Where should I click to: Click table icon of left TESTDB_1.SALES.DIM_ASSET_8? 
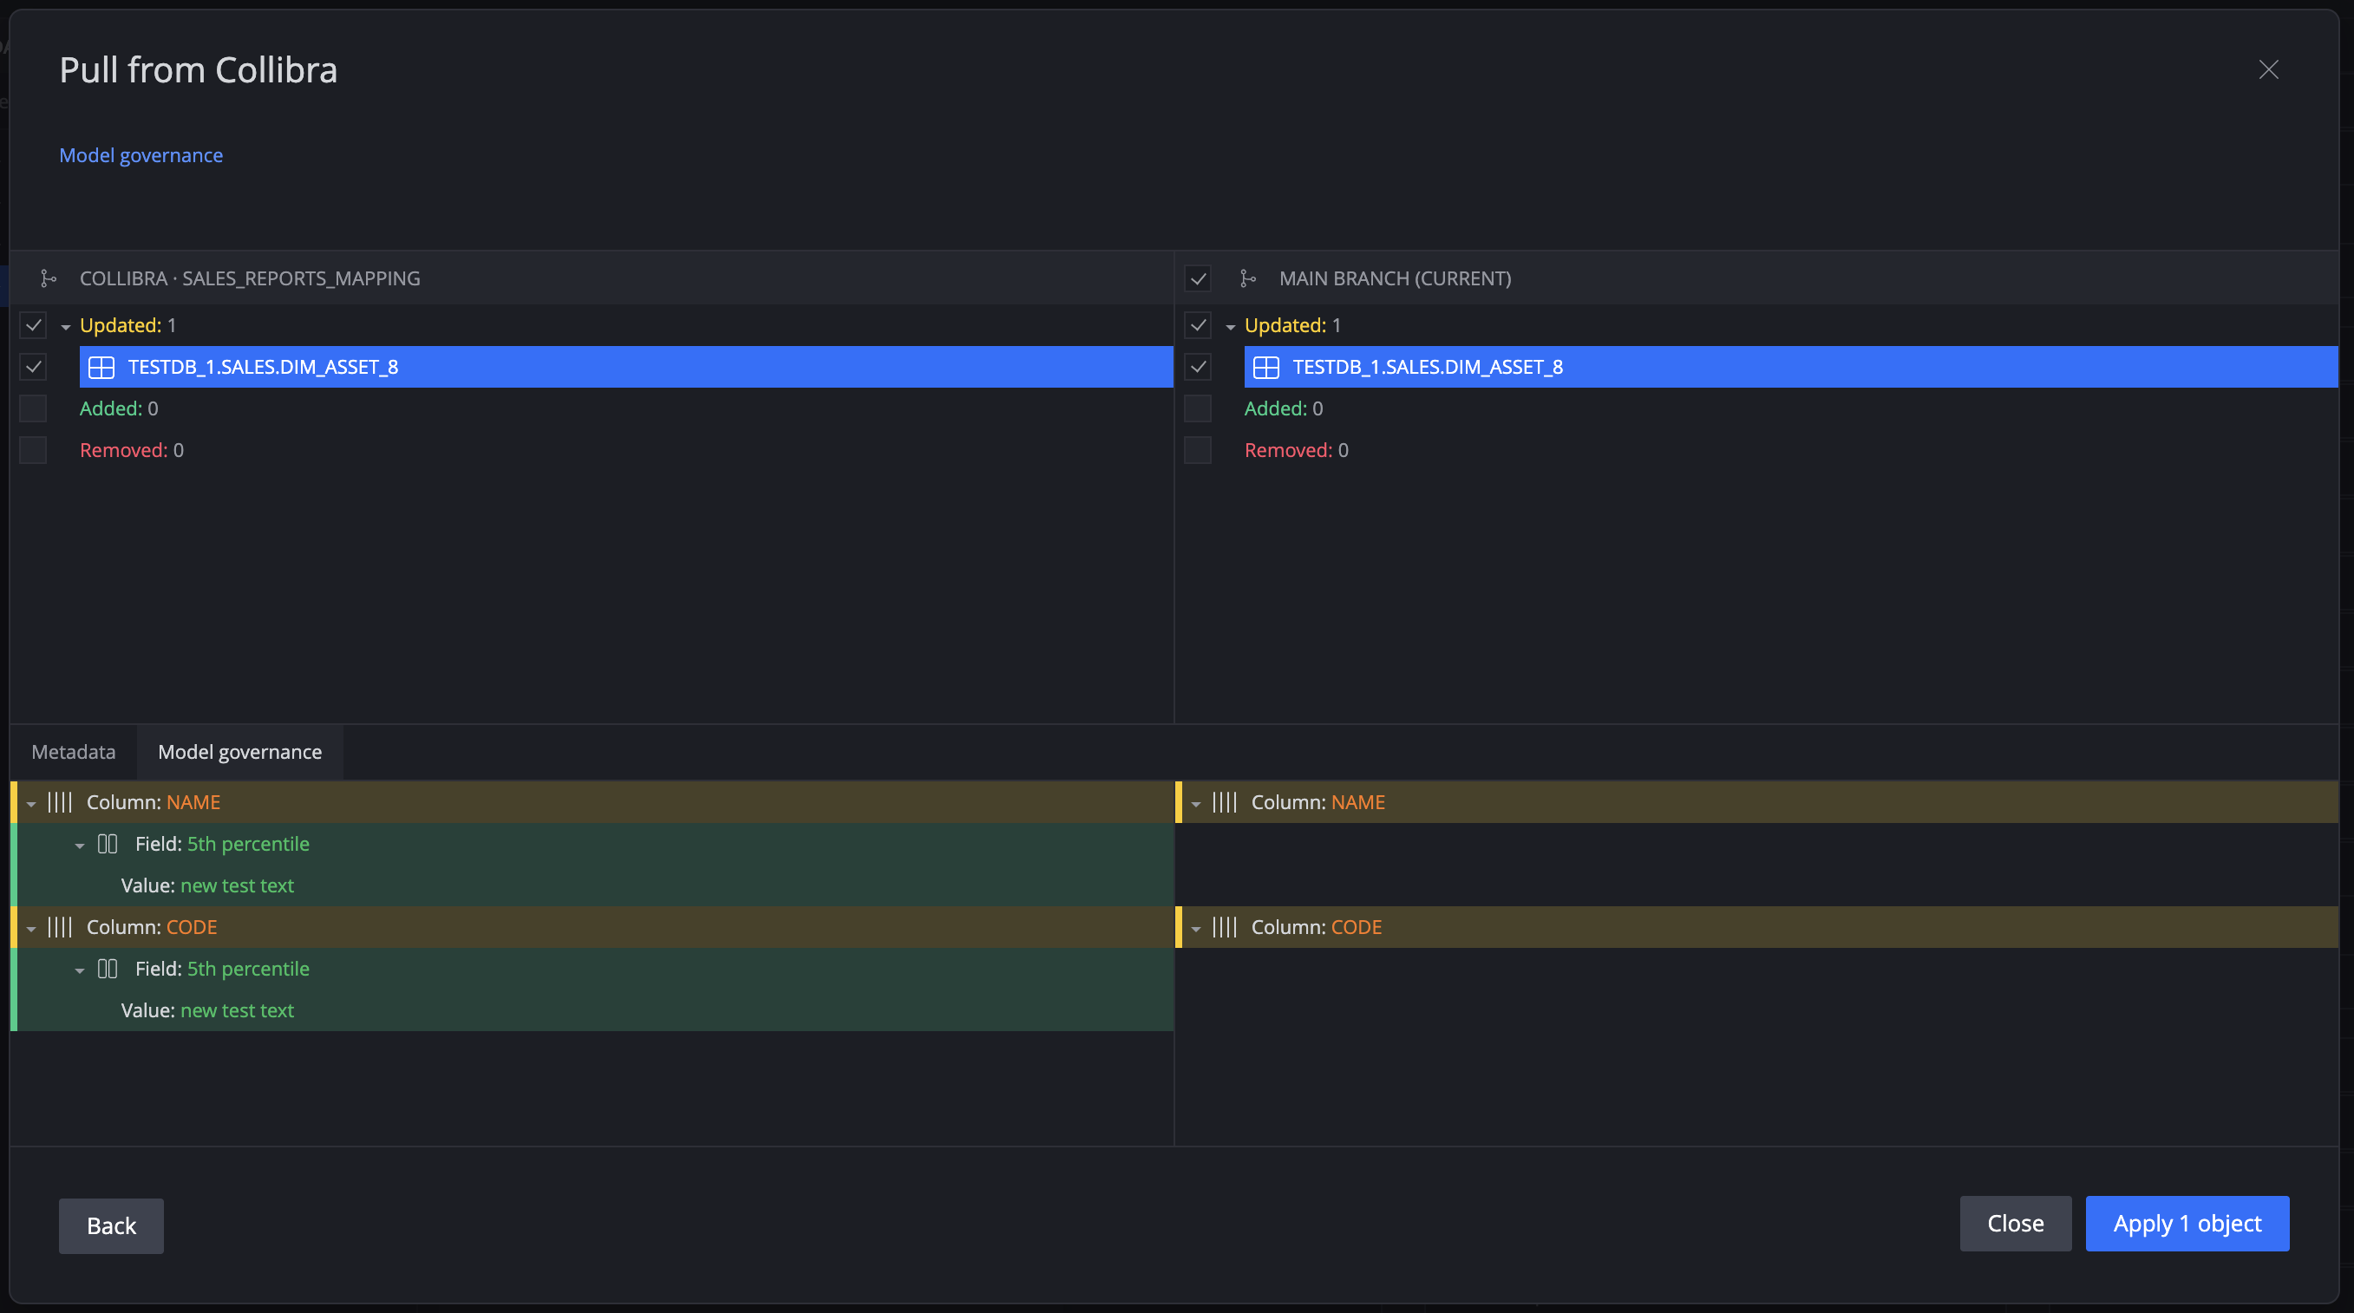click(x=101, y=368)
